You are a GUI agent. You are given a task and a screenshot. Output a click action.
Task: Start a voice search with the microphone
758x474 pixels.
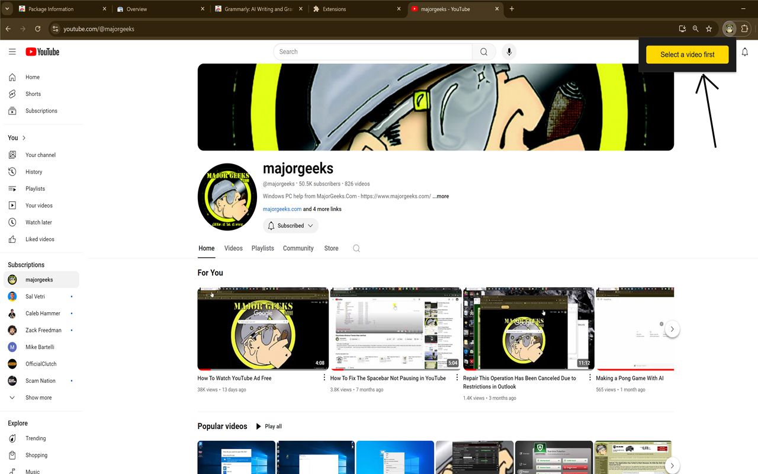click(x=509, y=52)
